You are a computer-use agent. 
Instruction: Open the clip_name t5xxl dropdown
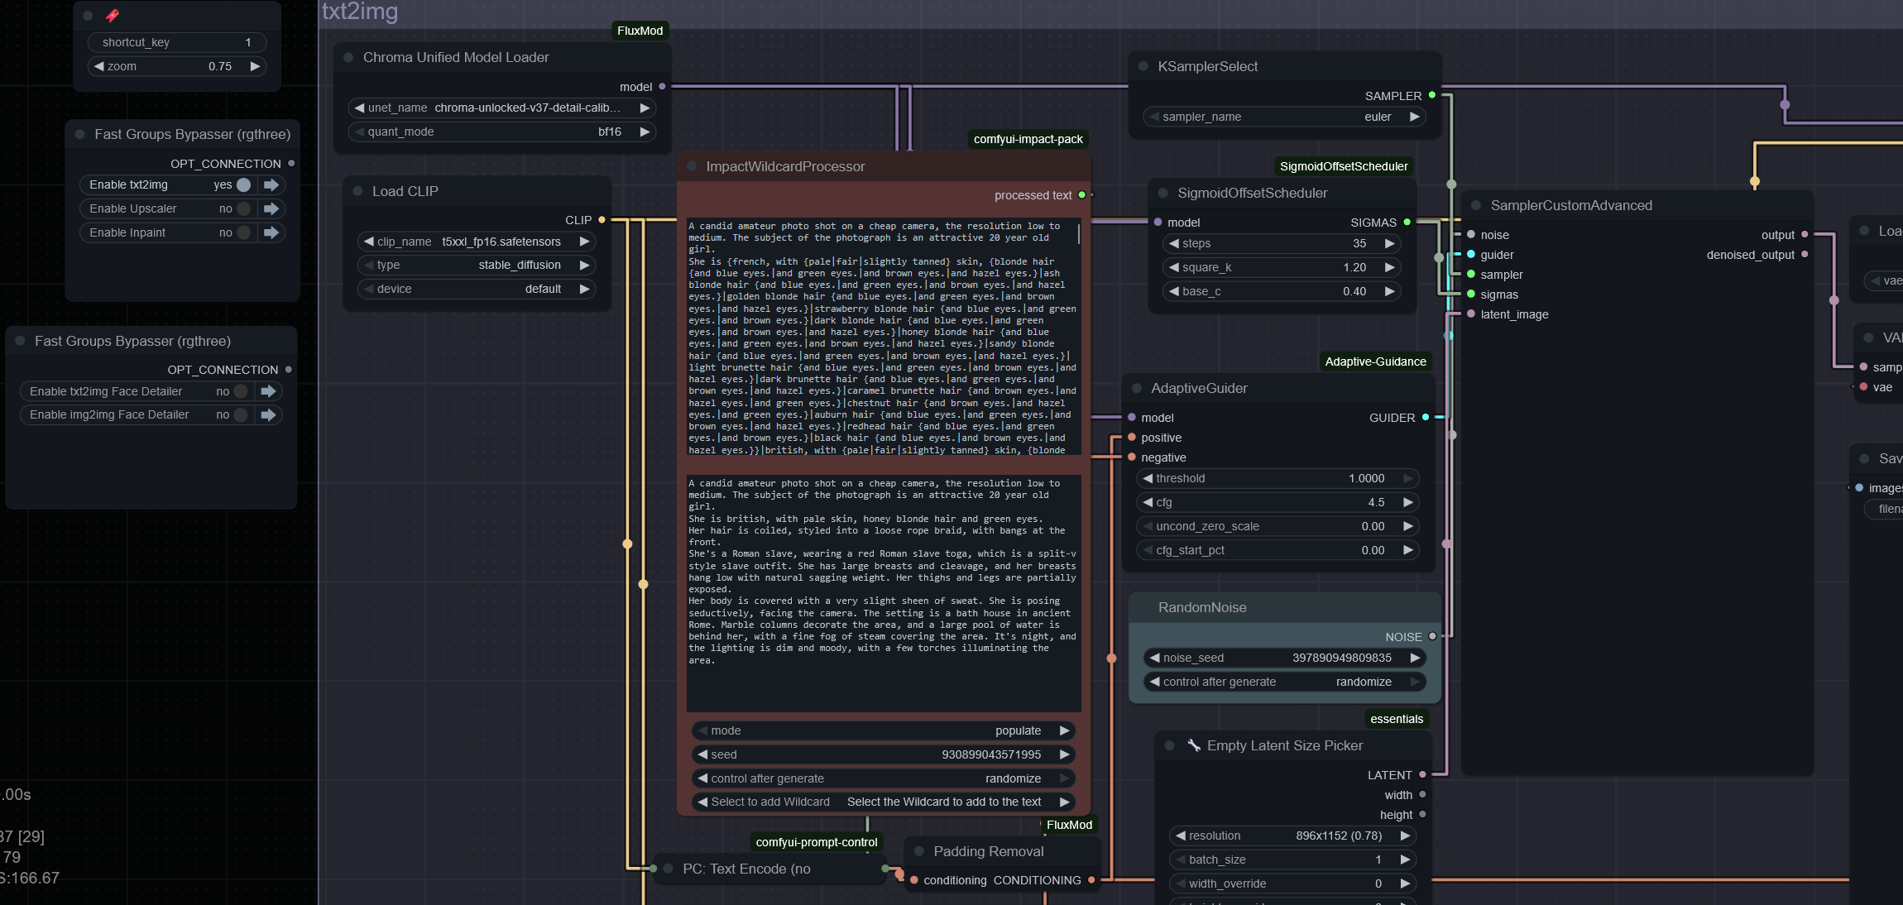click(477, 242)
